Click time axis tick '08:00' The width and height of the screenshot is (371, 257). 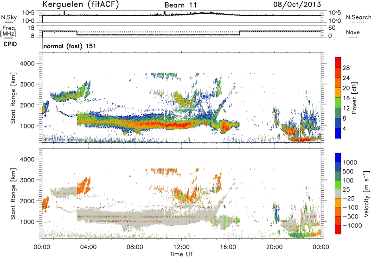tap(135, 247)
